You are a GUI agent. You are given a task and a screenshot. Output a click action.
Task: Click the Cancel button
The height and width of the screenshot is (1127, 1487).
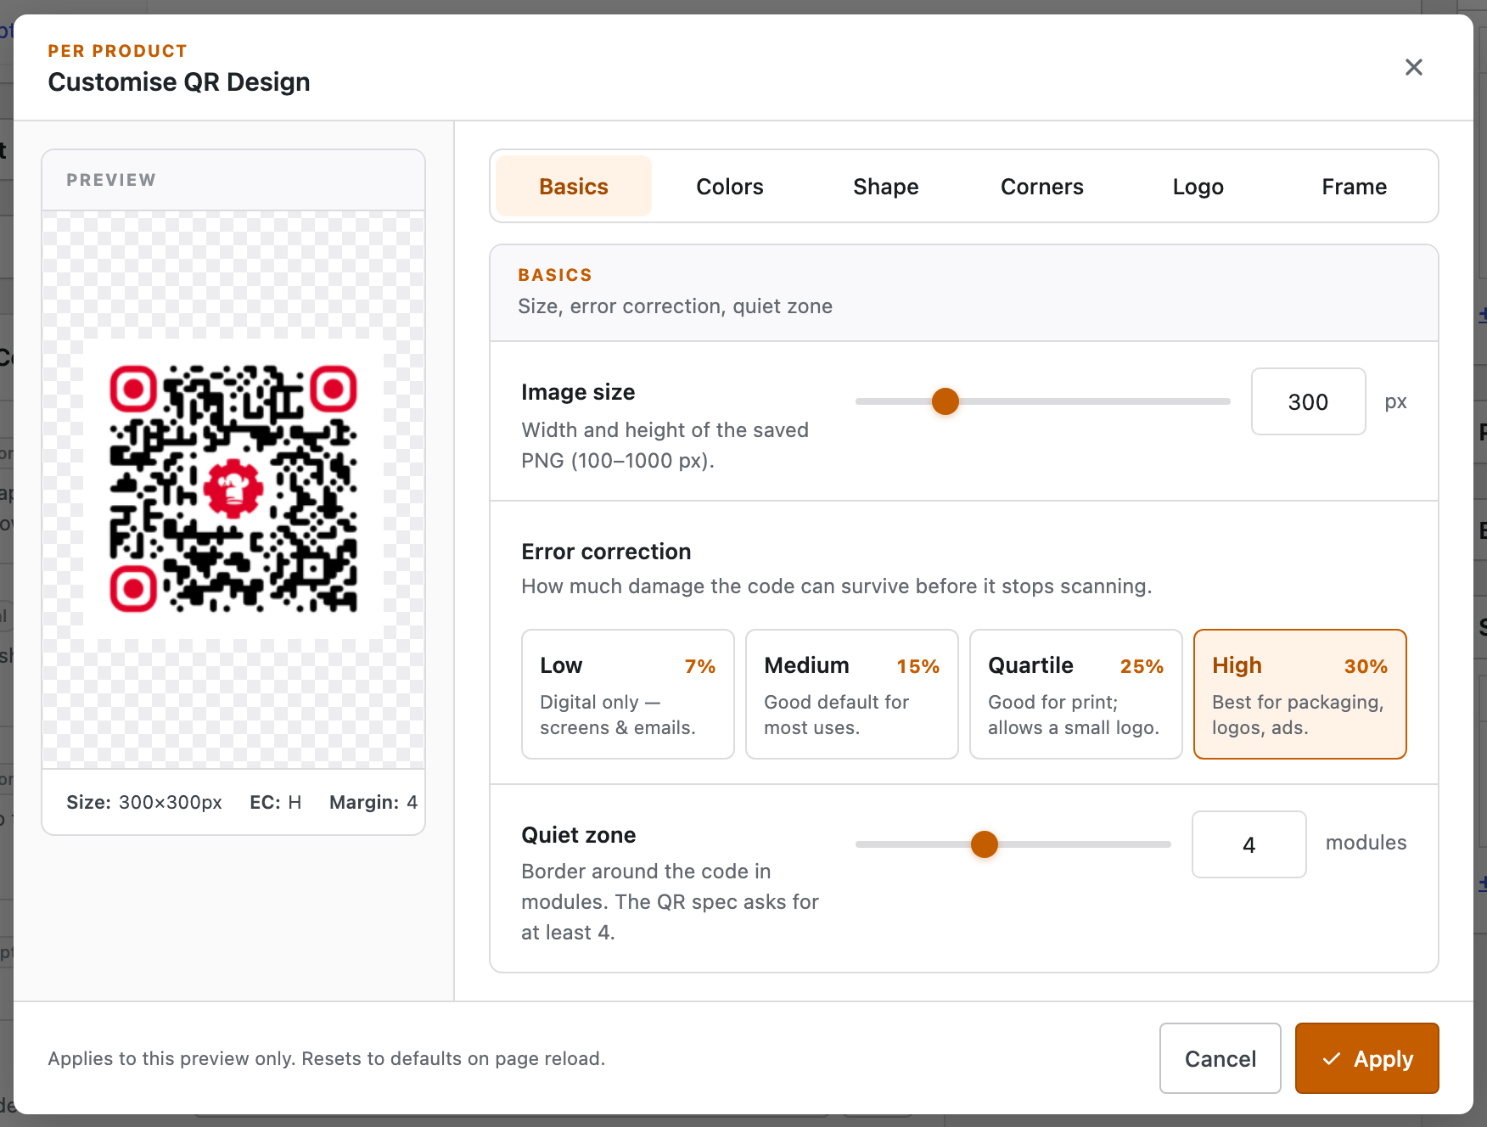coord(1220,1058)
